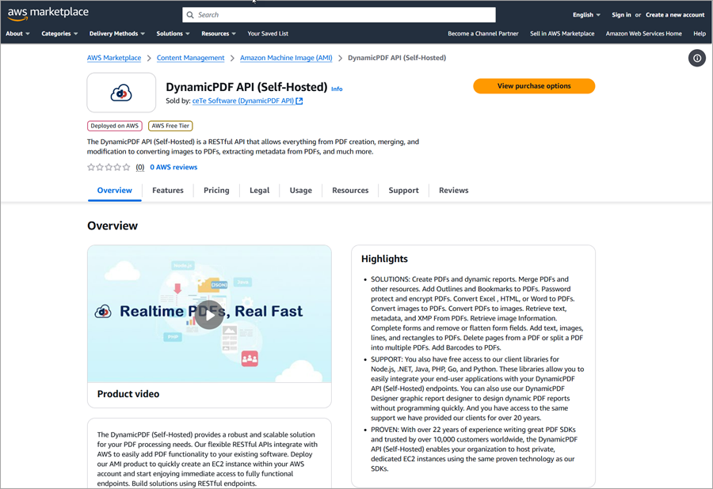Expand the About dropdown menu
The image size is (713, 489).
pos(17,33)
